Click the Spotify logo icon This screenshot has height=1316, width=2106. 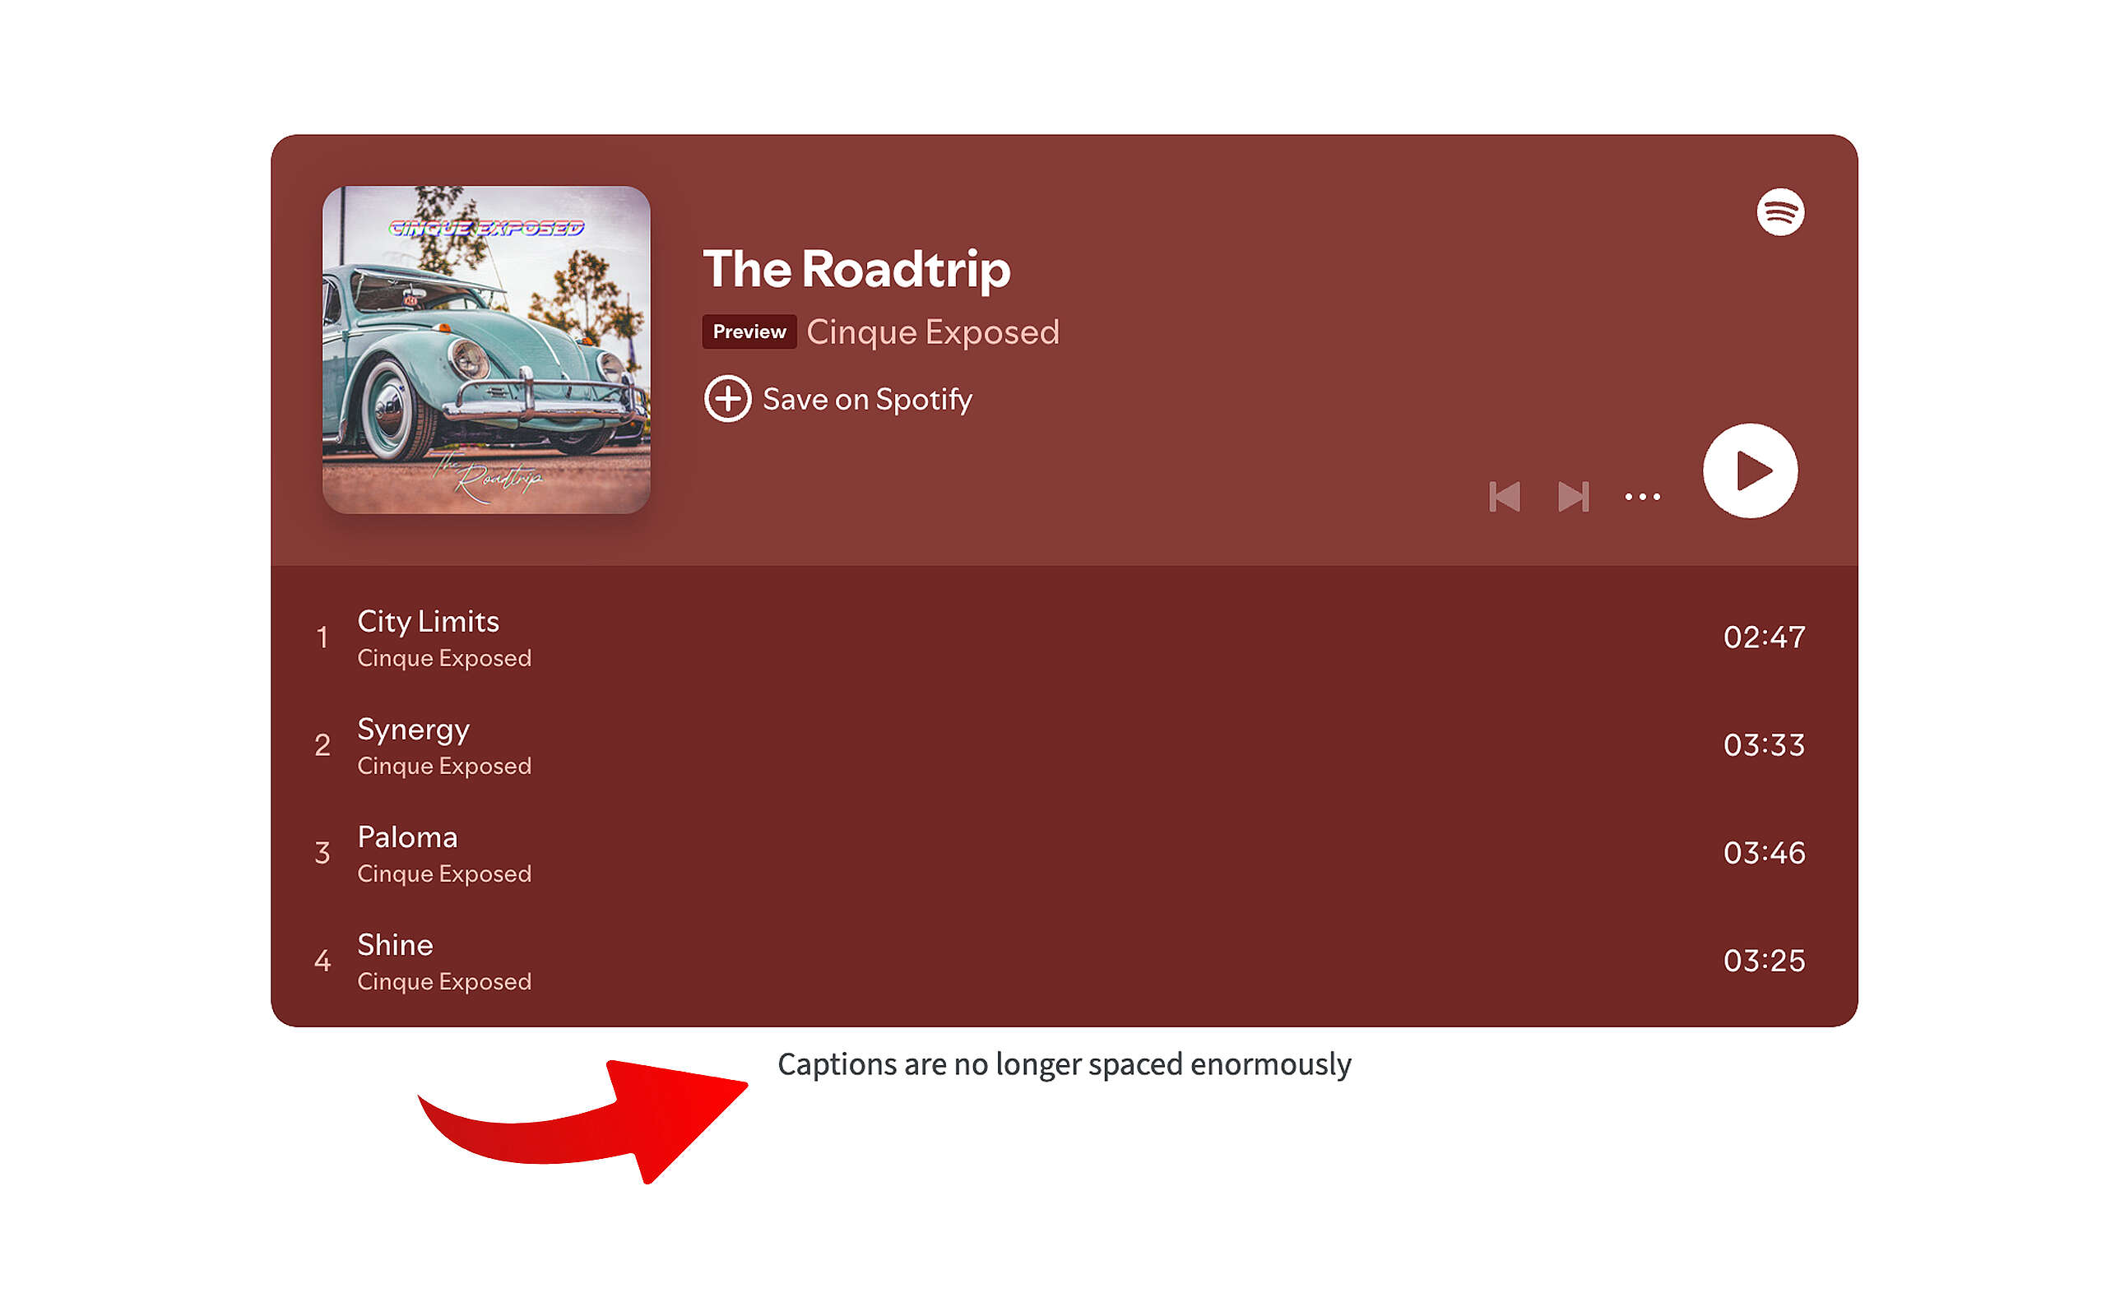pos(1779,211)
